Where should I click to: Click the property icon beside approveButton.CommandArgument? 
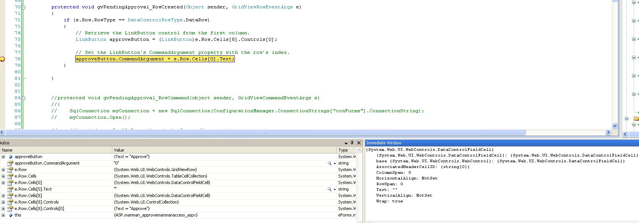(11, 163)
